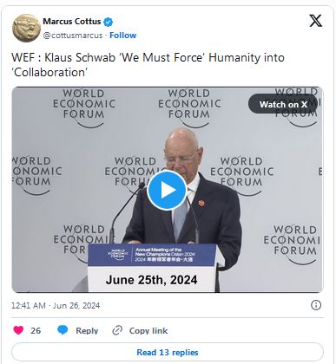The width and height of the screenshot is (336, 364).
Task: Play the Klaus Schwab video
Action: (x=167, y=191)
